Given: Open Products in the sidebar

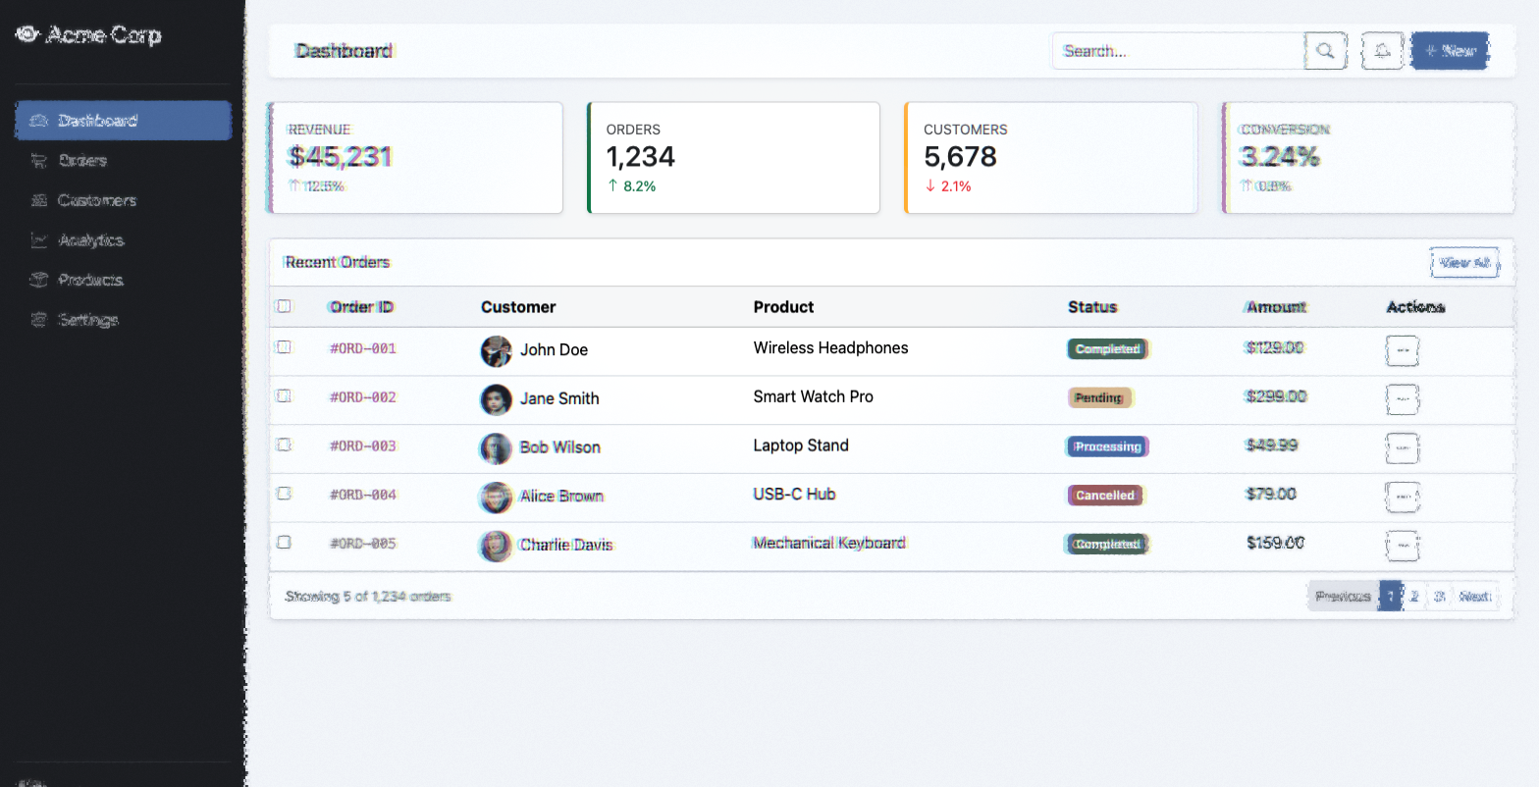Looking at the screenshot, I should coord(124,280).
